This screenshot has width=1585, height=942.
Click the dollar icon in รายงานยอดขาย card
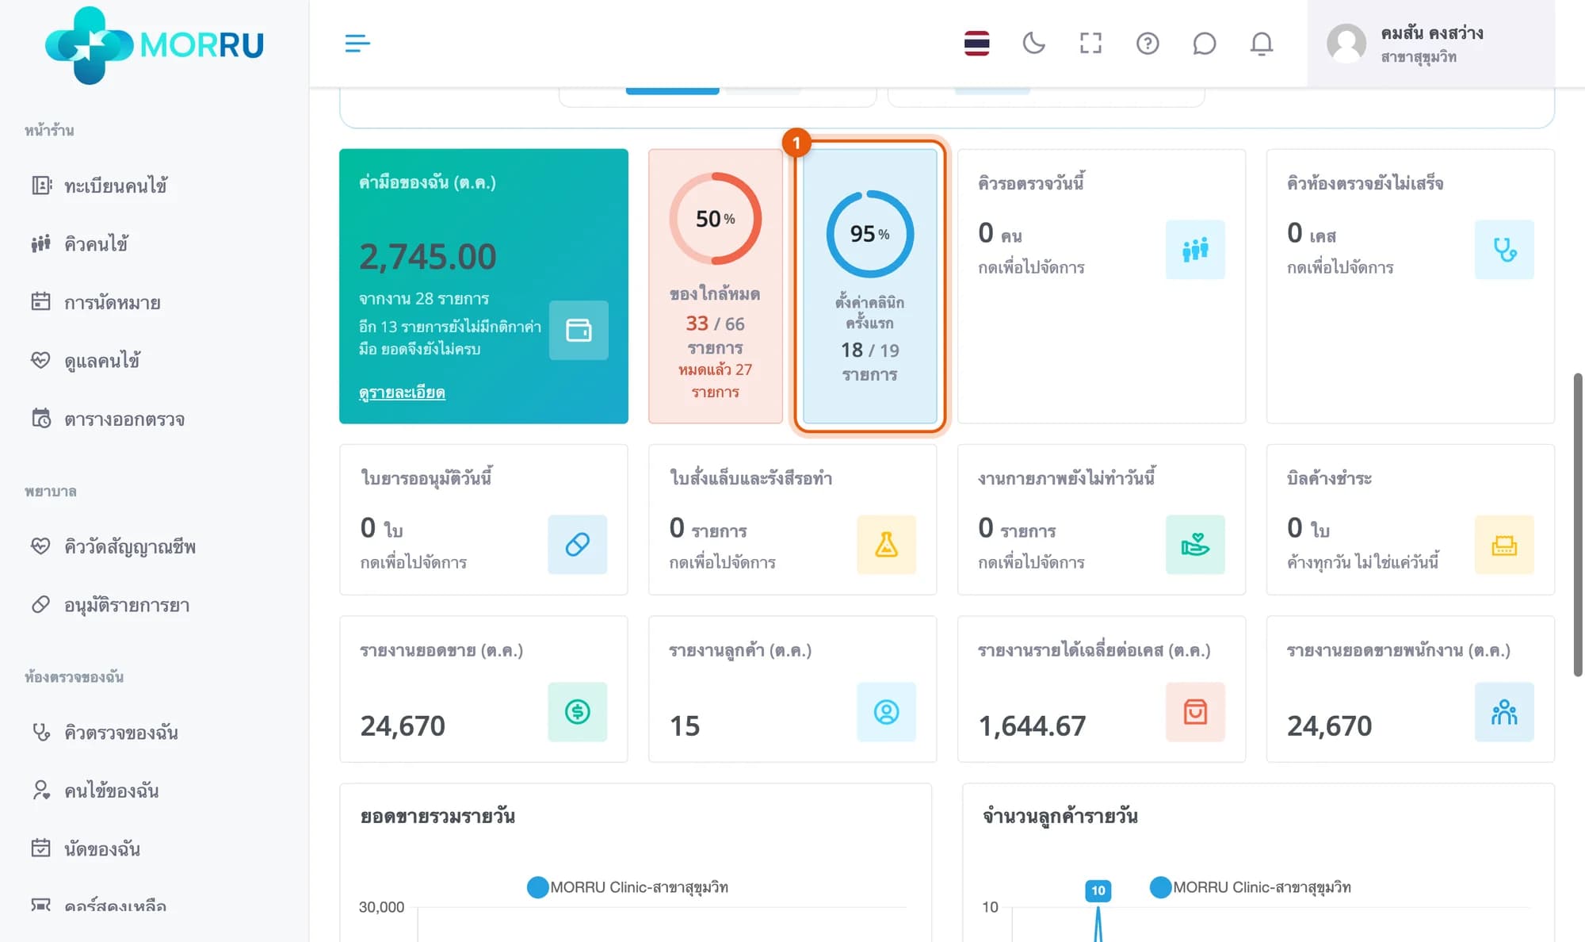tap(577, 712)
